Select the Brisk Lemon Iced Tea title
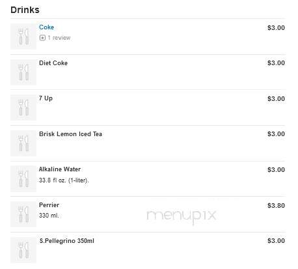This screenshot has width=298, height=269. [70, 134]
